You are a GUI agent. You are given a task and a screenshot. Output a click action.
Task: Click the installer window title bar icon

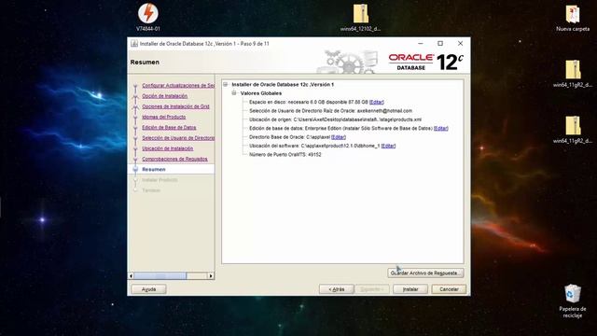click(x=134, y=44)
